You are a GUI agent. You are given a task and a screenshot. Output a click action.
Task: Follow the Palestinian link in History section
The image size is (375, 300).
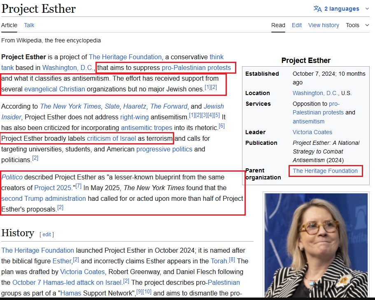coord(224,283)
